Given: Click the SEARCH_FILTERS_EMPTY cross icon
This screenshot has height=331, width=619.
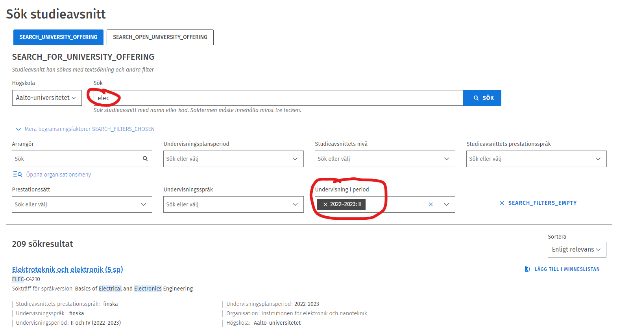Looking at the screenshot, I should click(x=502, y=203).
